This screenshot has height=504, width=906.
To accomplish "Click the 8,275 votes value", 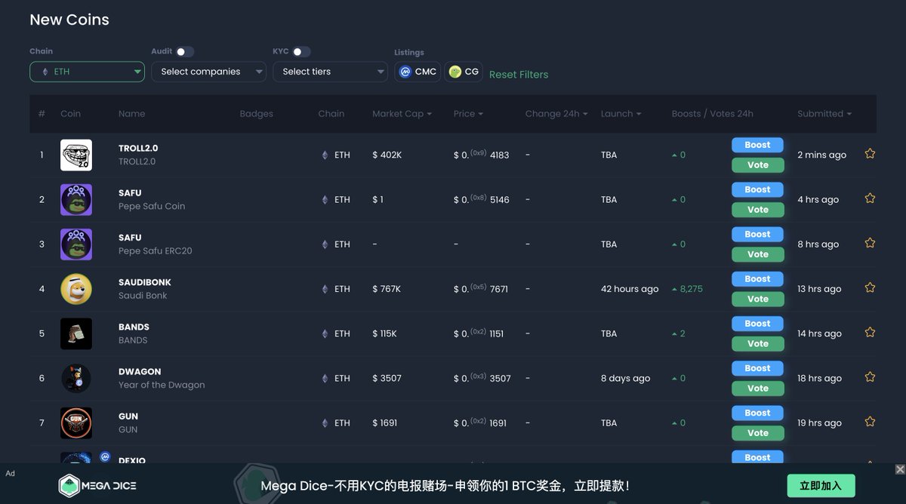I will pos(691,289).
